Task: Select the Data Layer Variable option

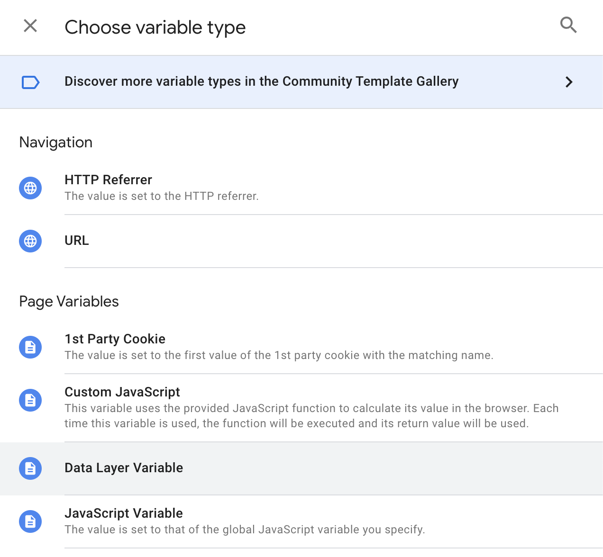Action: (124, 468)
